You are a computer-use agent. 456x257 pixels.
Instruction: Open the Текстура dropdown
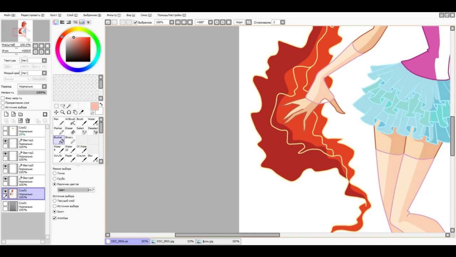33,61
